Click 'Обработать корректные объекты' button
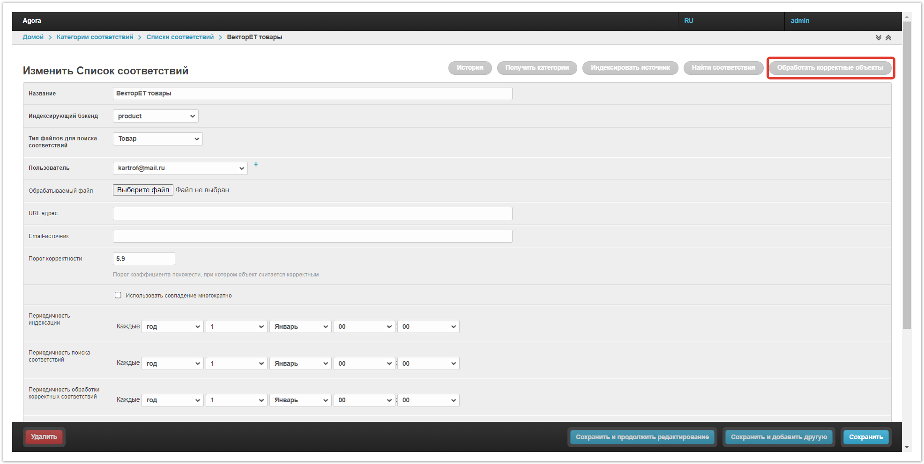The width and height of the screenshot is (924, 464). [x=830, y=68]
